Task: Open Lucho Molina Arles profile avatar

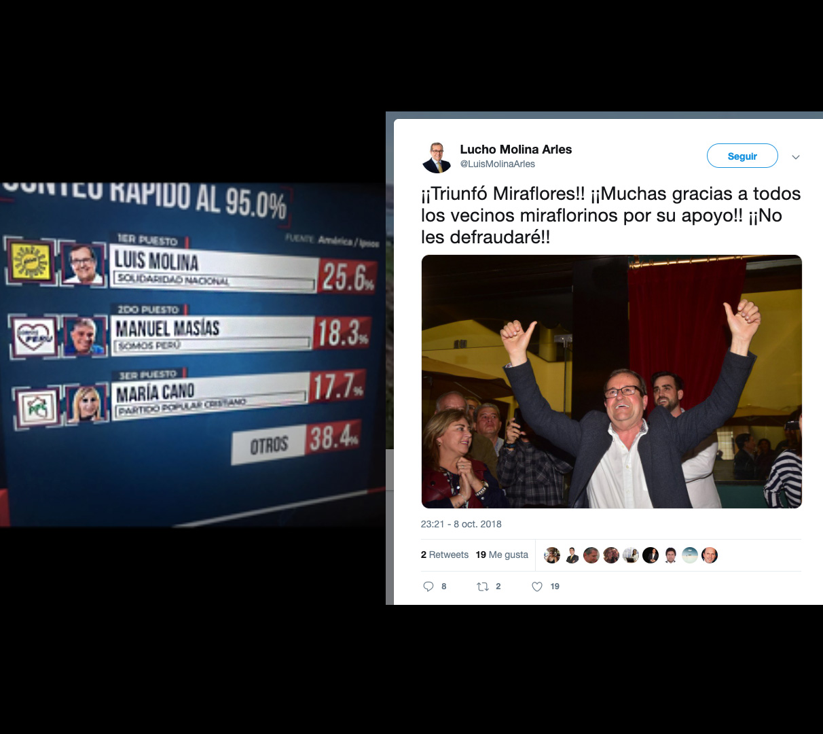Action: (x=437, y=158)
